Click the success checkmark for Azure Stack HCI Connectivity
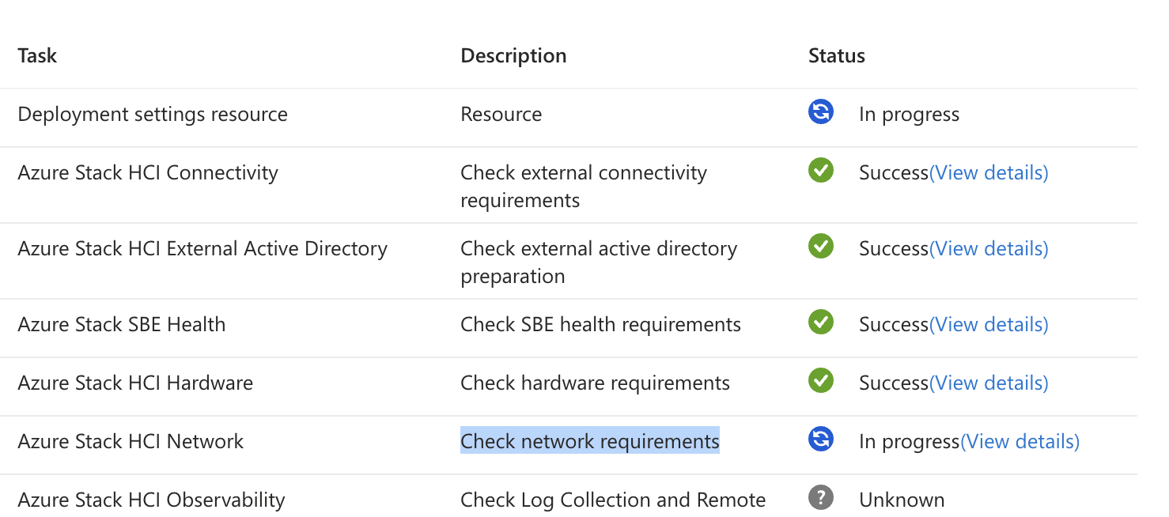The image size is (1169, 517). pos(821,170)
